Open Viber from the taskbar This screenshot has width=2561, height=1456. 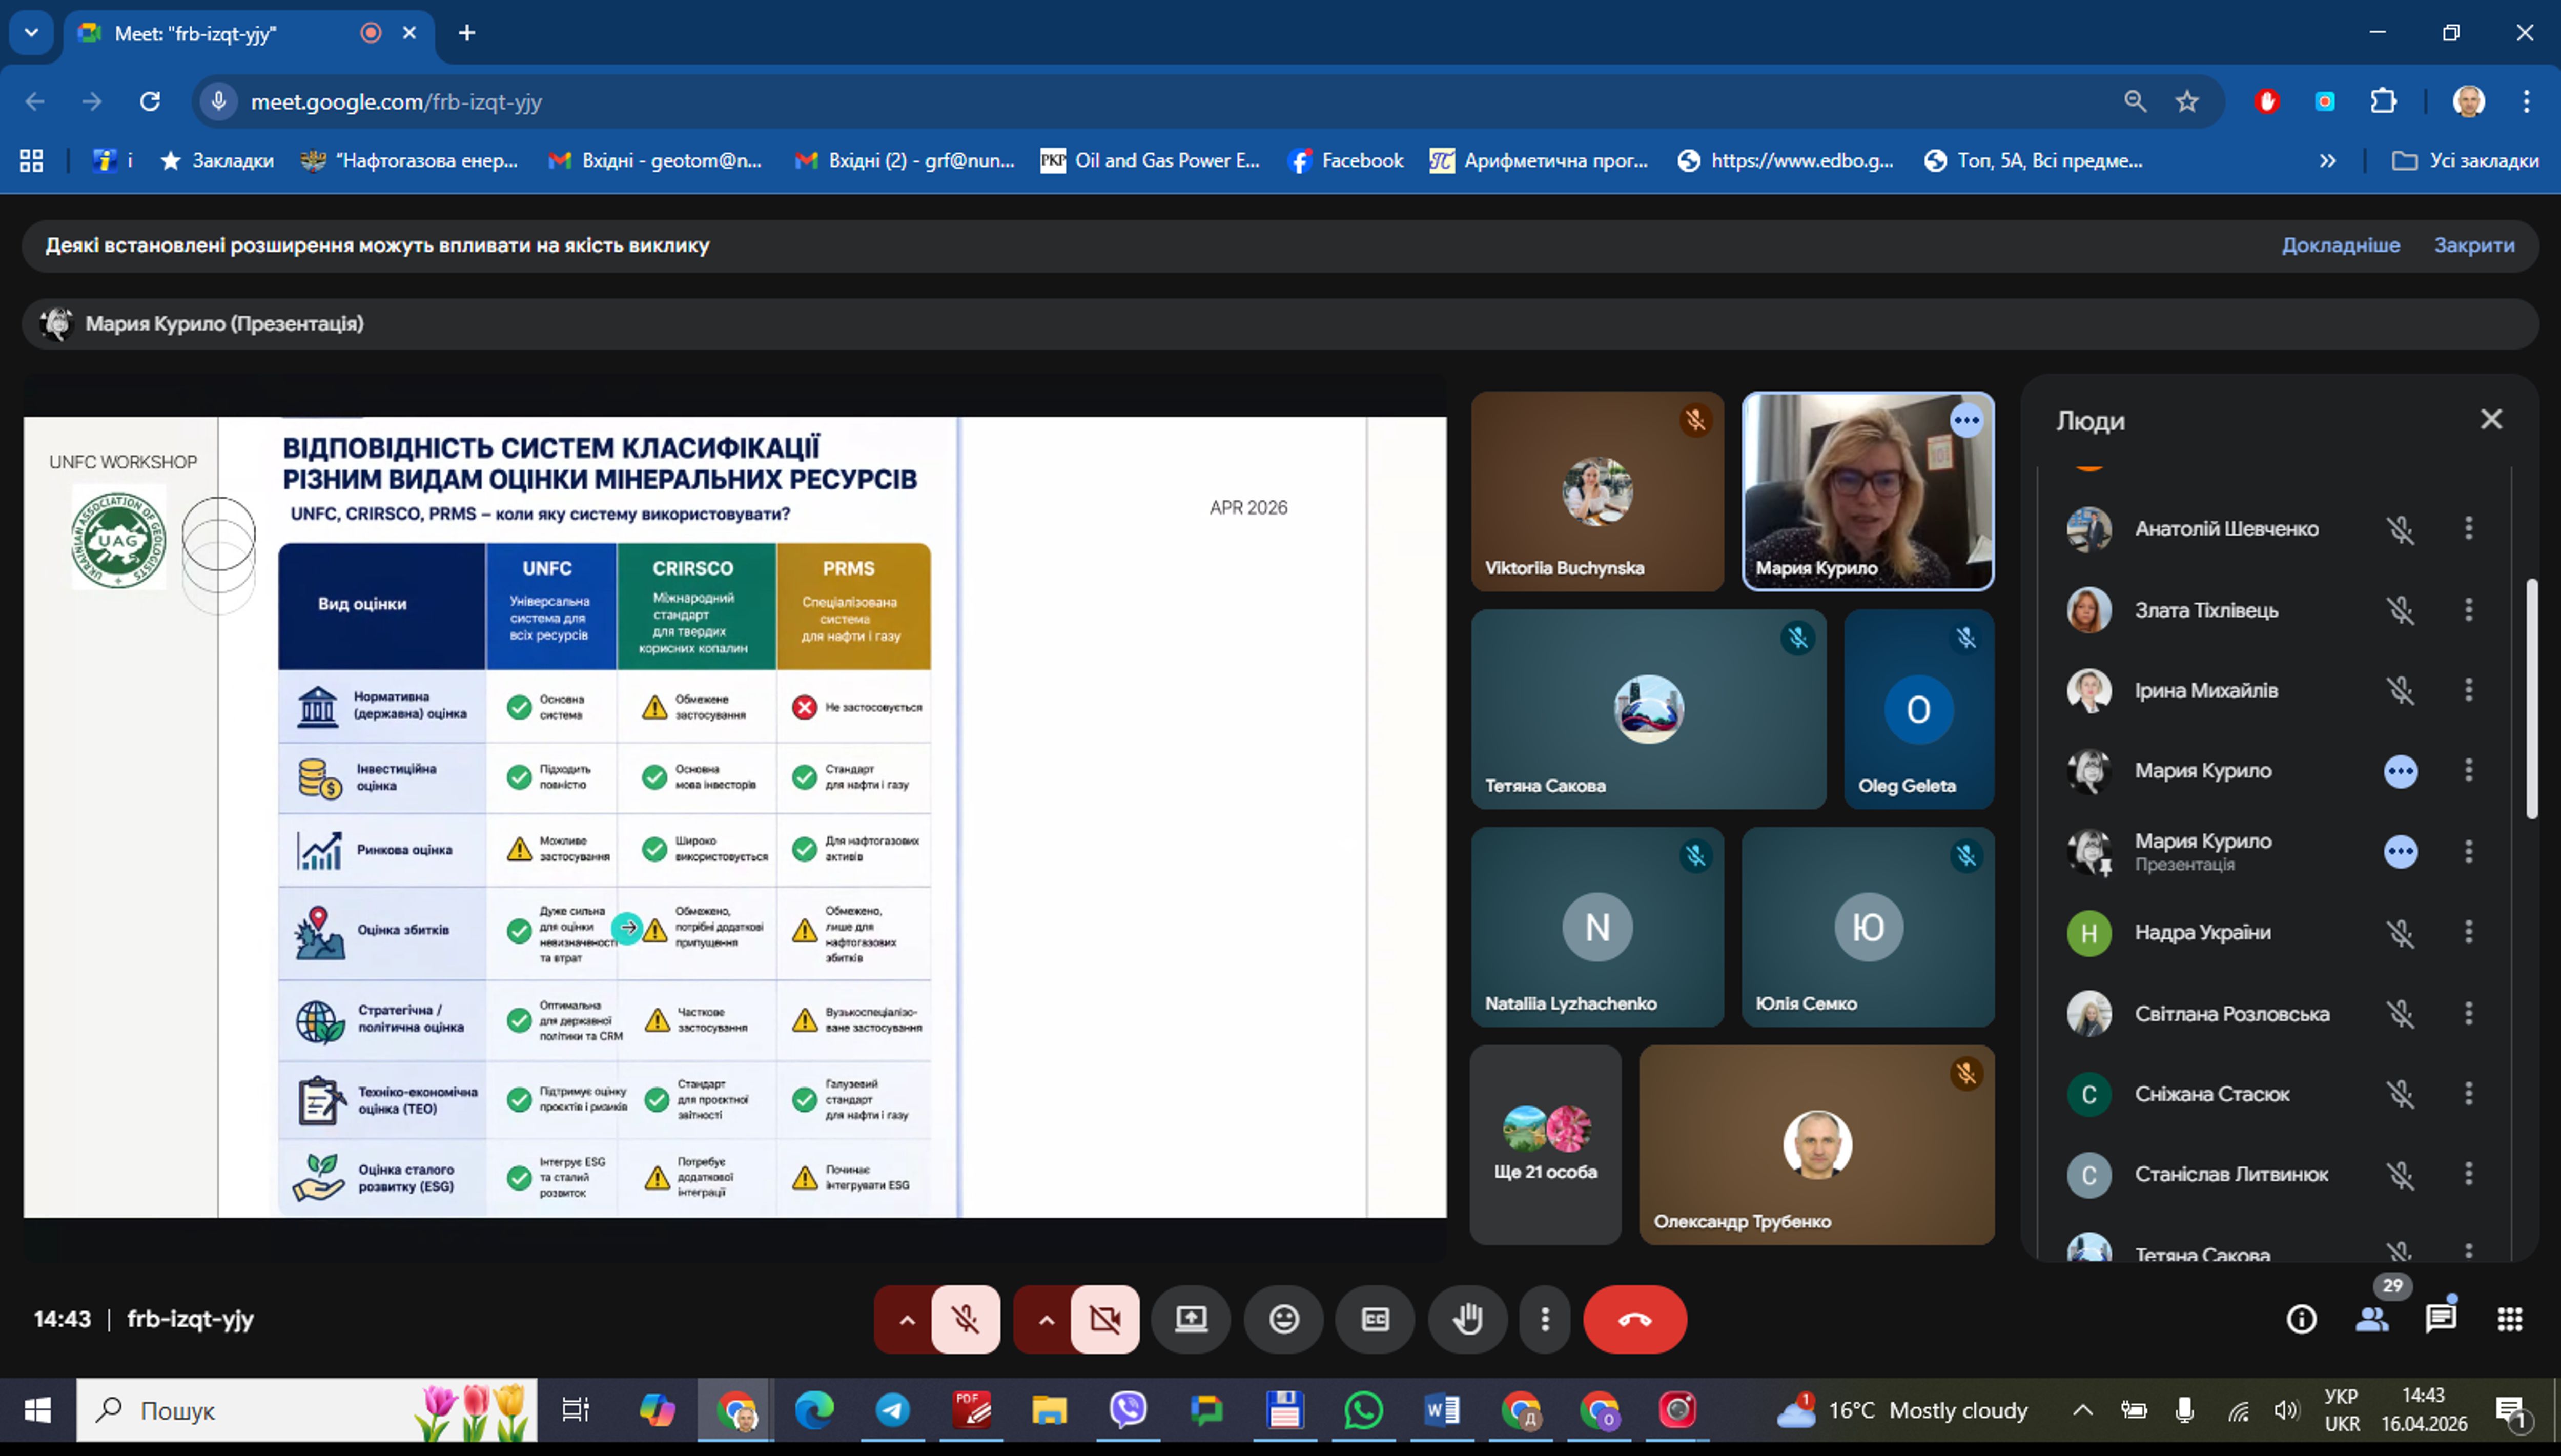1128,1411
